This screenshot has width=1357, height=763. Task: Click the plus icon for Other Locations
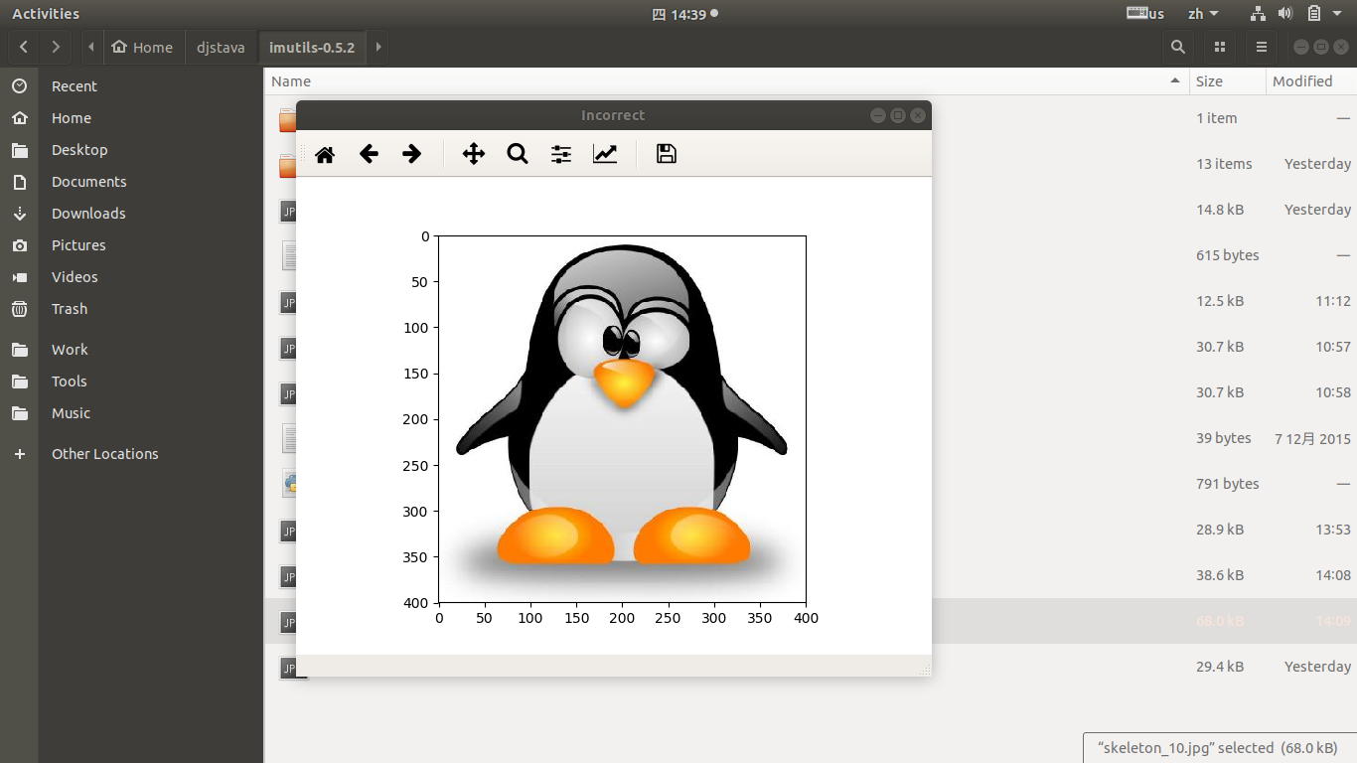[19, 454]
